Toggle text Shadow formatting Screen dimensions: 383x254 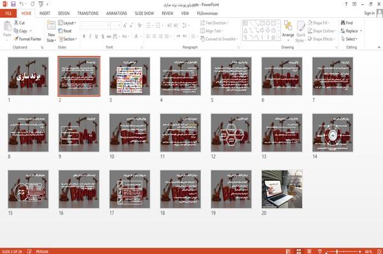coord(103,36)
